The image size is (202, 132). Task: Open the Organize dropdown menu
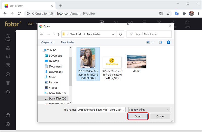tap(48, 42)
